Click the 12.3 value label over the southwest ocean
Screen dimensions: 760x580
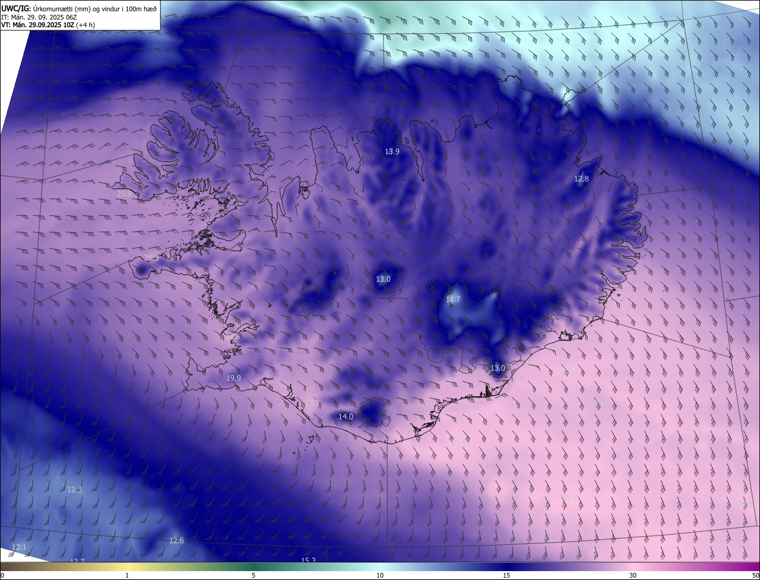pyautogui.click(x=74, y=489)
